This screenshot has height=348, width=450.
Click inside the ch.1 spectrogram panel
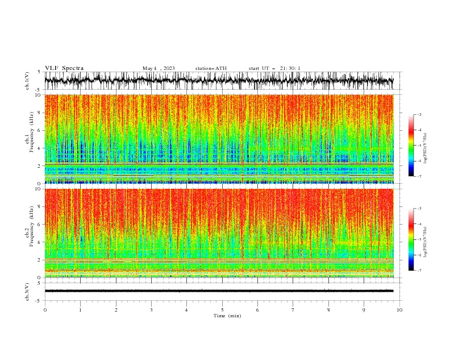pos(219,139)
